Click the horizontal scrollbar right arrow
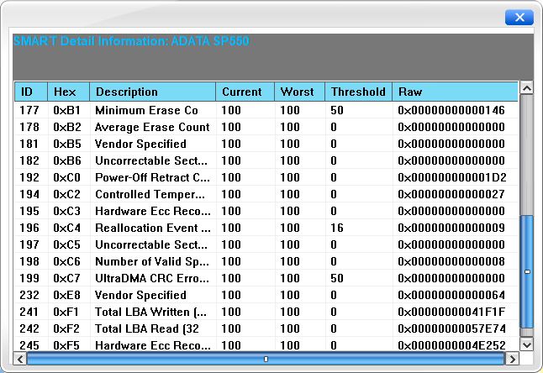This screenshot has width=543, height=373. (512, 359)
